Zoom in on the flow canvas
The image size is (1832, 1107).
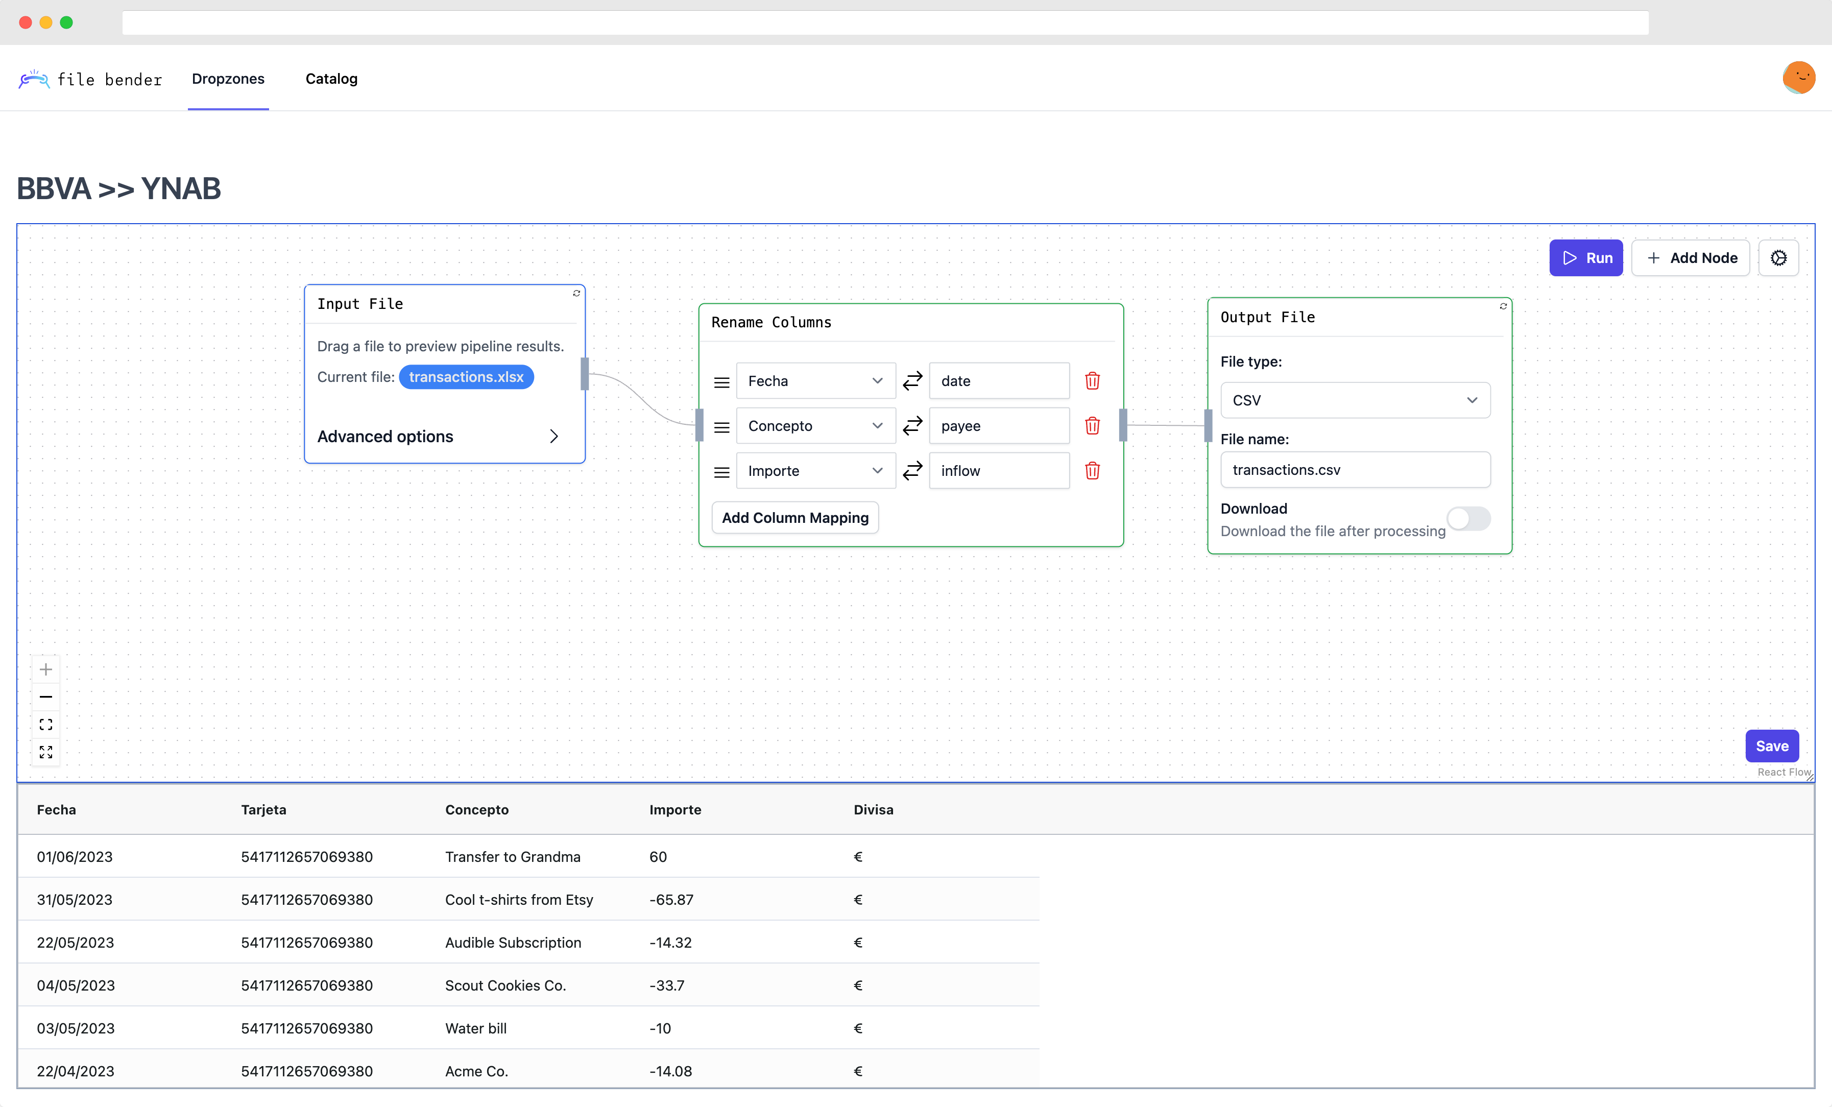coord(45,669)
